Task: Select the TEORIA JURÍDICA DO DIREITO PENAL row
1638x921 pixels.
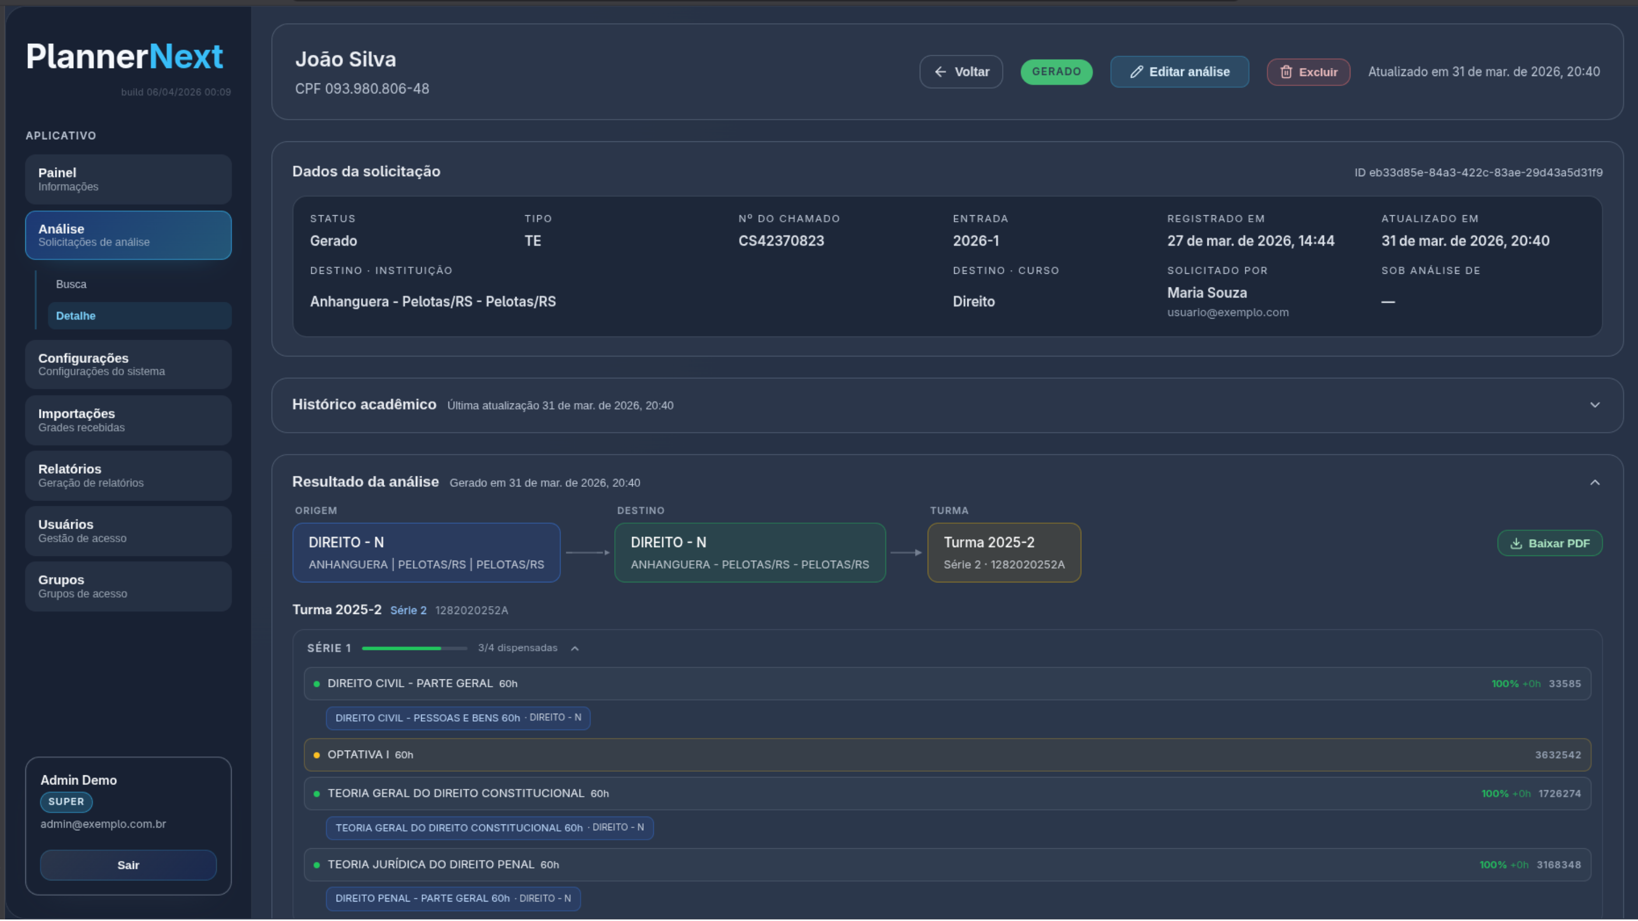Action: pyautogui.click(x=947, y=865)
